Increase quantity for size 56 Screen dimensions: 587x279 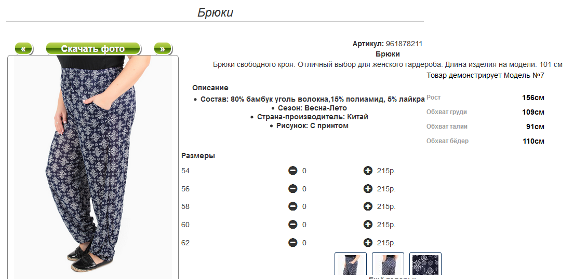tap(368, 189)
